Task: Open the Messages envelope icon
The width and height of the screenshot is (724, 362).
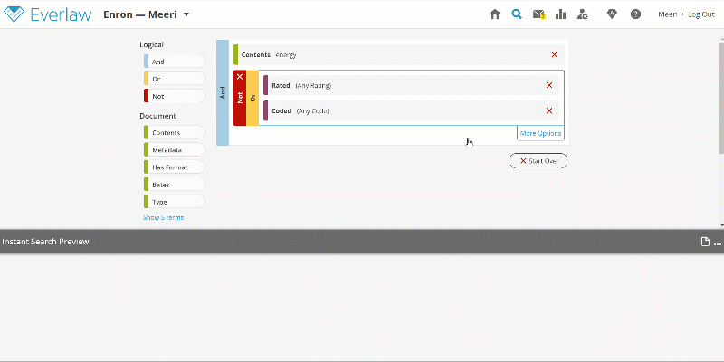Action: pyautogui.click(x=538, y=14)
